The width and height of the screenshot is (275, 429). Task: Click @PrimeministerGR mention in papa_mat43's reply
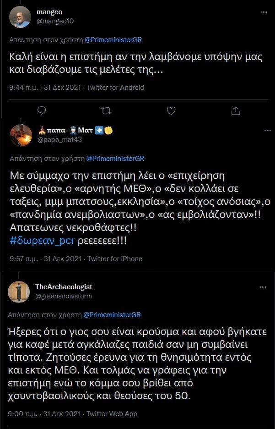[x=115, y=159]
